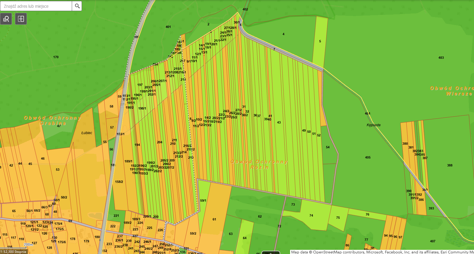The image size is (474, 254).
Task: Select parcel label 63
Action: click(x=231, y=234)
